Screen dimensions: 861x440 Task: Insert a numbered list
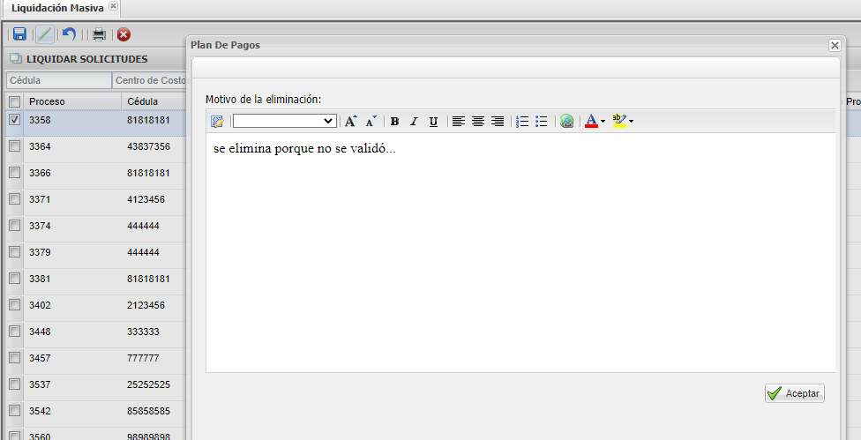point(522,122)
